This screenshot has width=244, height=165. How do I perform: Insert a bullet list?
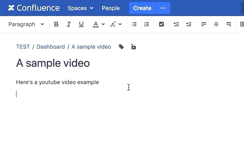coord(134,24)
